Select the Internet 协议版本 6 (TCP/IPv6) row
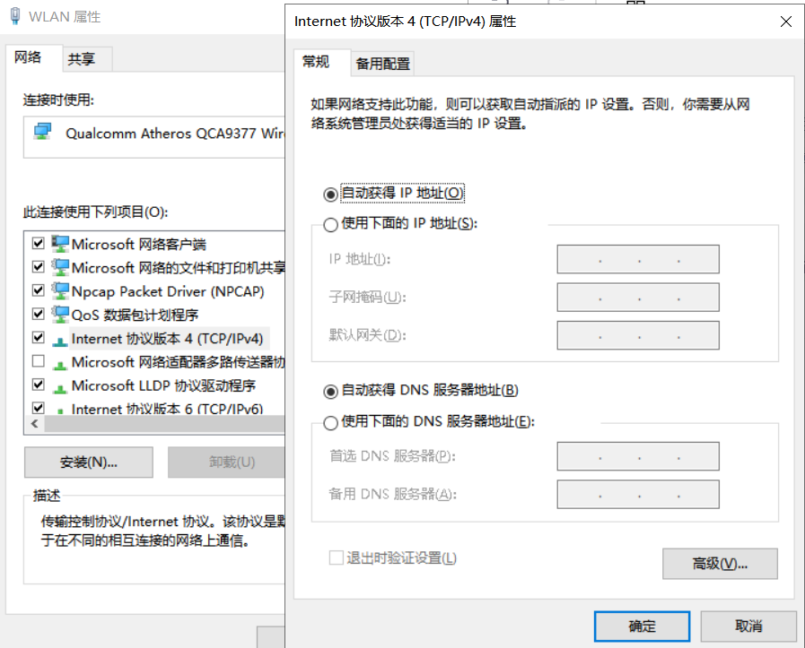This screenshot has width=805, height=648. coord(167,409)
